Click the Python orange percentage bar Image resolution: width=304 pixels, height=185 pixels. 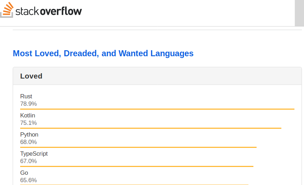[138, 147]
